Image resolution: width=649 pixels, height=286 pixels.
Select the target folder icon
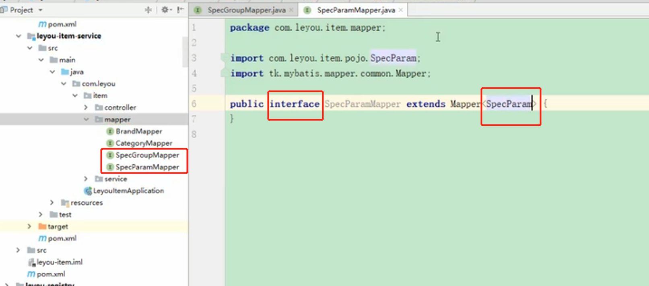coord(42,226)
